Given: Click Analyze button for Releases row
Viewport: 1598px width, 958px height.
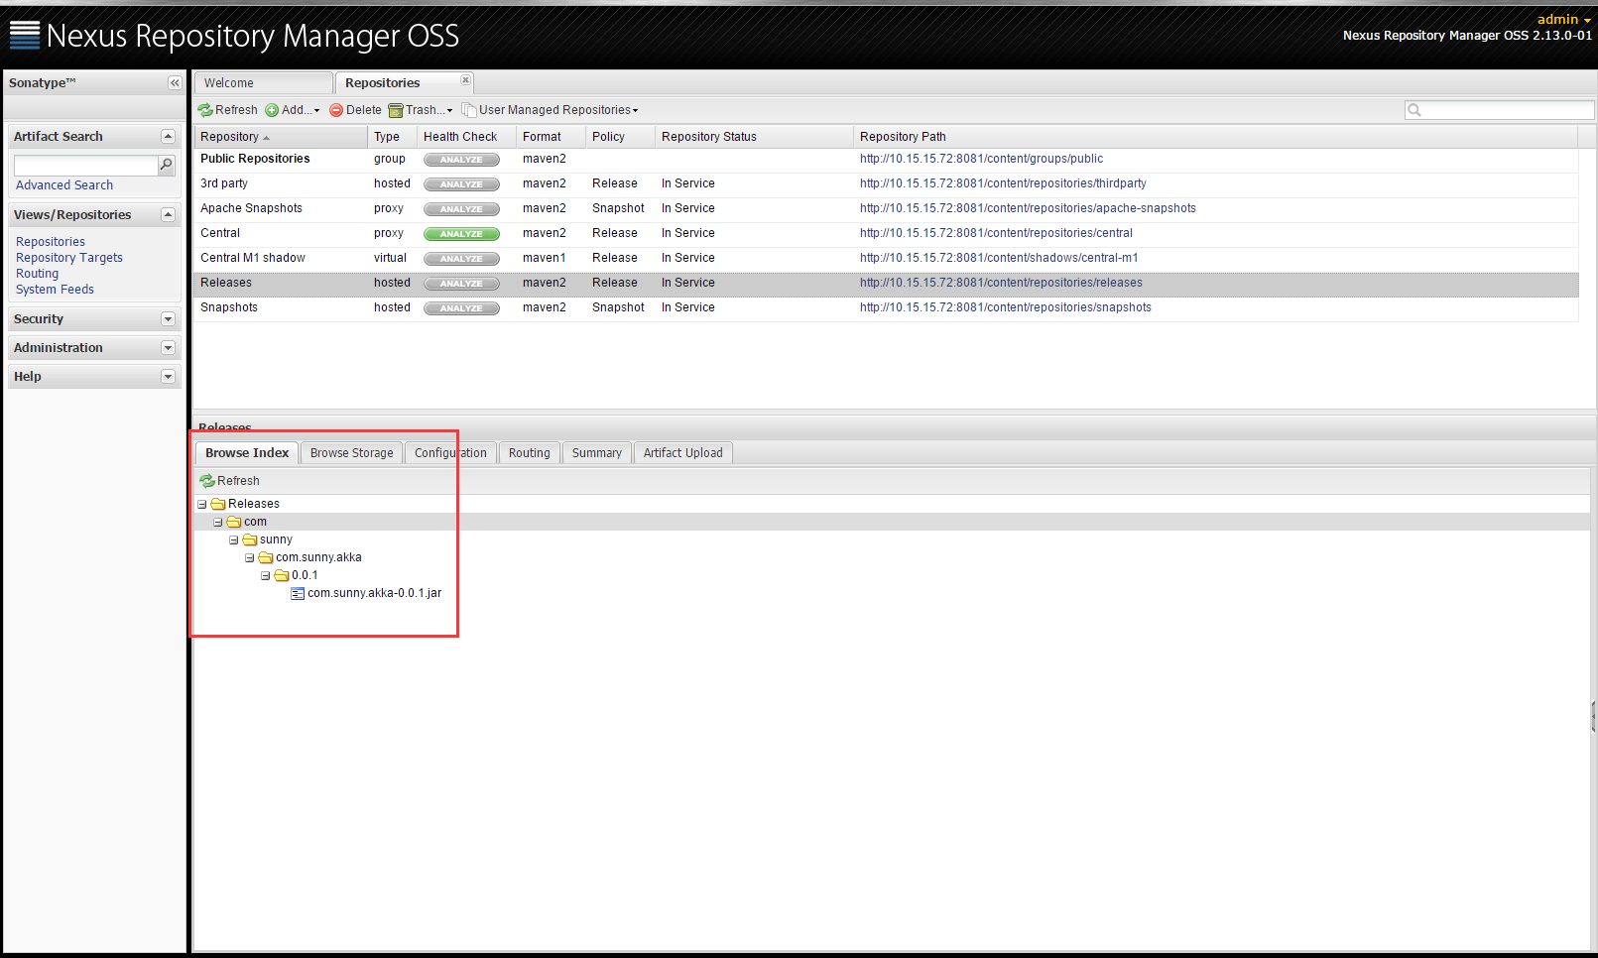Looking at the screenshot, I should click(x=461, y=284).
